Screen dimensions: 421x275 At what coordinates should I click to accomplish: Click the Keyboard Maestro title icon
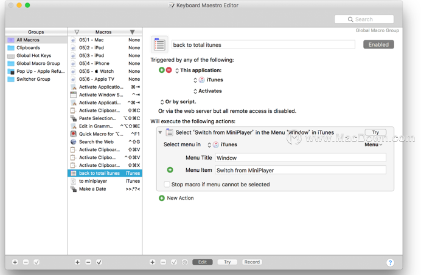point(172,5)
